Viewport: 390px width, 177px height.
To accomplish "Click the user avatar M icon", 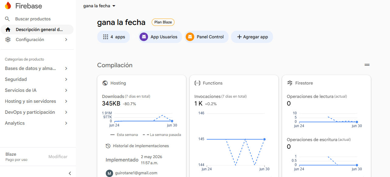I will [109, 173].
